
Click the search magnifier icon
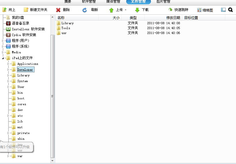[x=230, y=10]
